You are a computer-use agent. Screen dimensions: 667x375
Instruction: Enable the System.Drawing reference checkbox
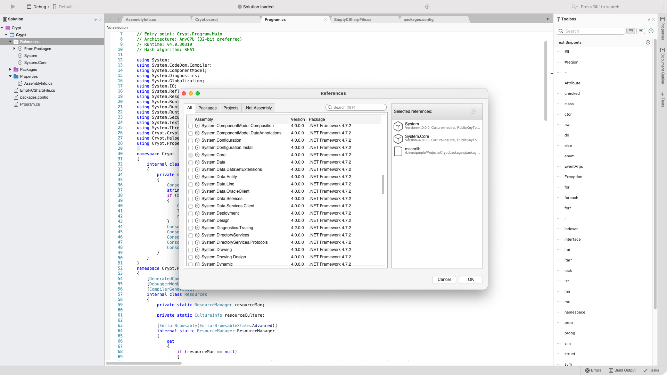190,250
